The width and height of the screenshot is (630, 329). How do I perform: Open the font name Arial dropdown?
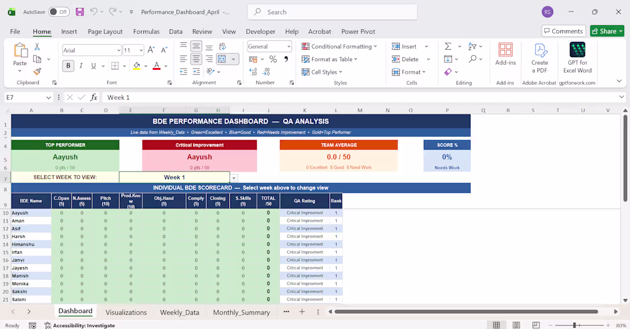[119, 50]
